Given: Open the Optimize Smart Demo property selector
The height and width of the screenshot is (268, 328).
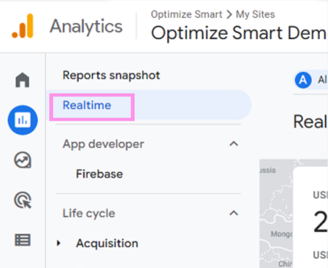Looking at the screenshot, I should coord(239,33).
